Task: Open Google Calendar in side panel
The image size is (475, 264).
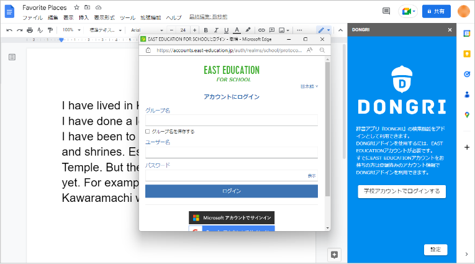Action: (x=467, y=34)
